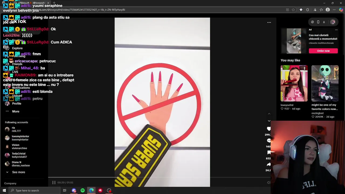Mute the video with speaker icon
345x194 pixels.
tap(269, 182)
